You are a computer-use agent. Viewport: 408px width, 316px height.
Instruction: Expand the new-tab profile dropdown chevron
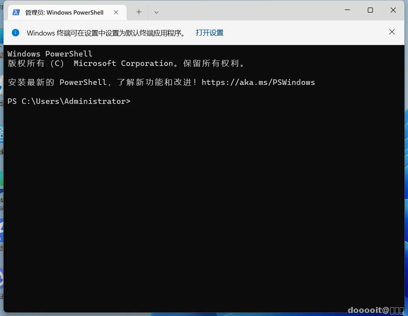[x=156, y=12]
